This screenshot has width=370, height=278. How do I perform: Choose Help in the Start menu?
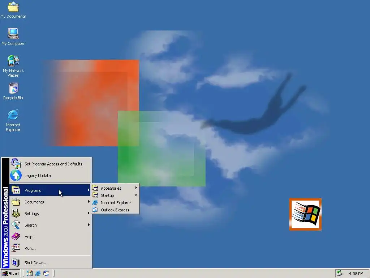[50, 237]
